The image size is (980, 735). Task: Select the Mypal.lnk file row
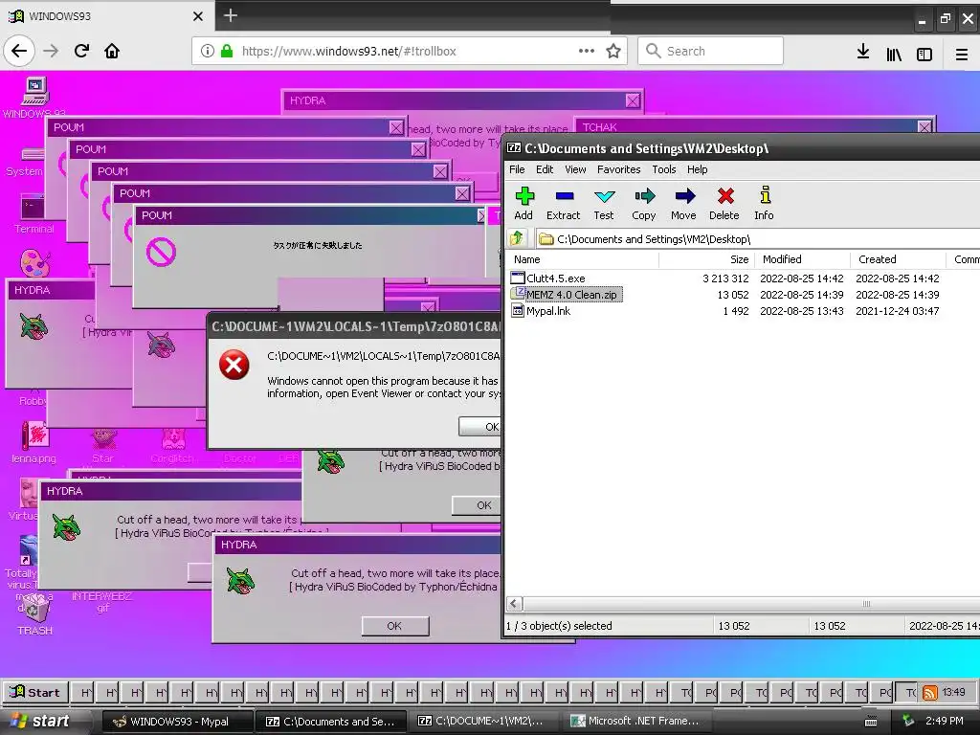[725, 311]
